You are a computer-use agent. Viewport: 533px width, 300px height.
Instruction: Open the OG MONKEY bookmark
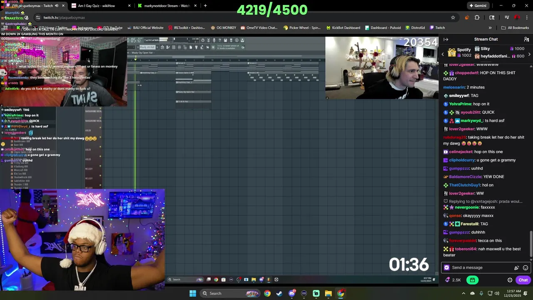click(223, 28)
